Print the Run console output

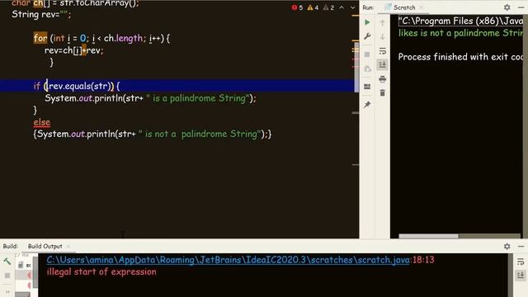click(x=382, y=79)
